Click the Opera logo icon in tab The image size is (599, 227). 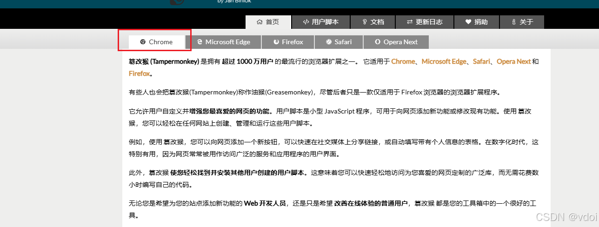[378, 42]
